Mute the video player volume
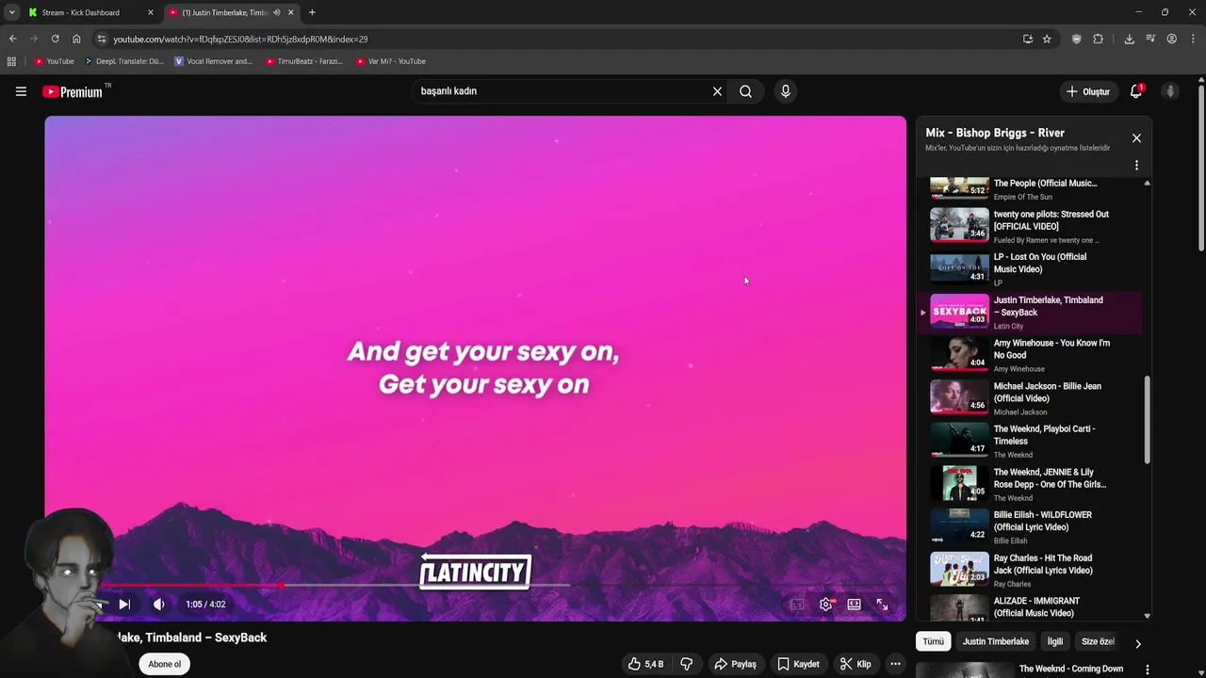Screen dimensions: 1206x678 pos(159,605)
